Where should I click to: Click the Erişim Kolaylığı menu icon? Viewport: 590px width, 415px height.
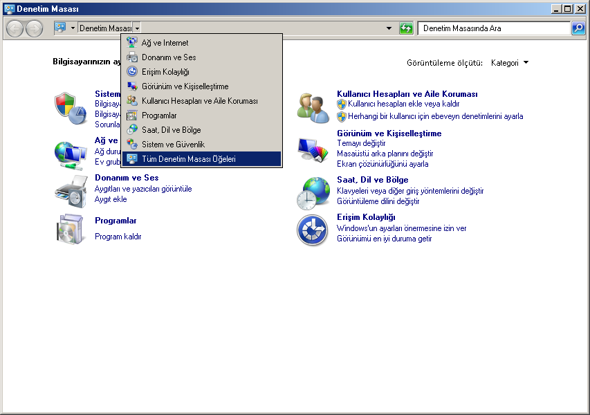[132, 71]
